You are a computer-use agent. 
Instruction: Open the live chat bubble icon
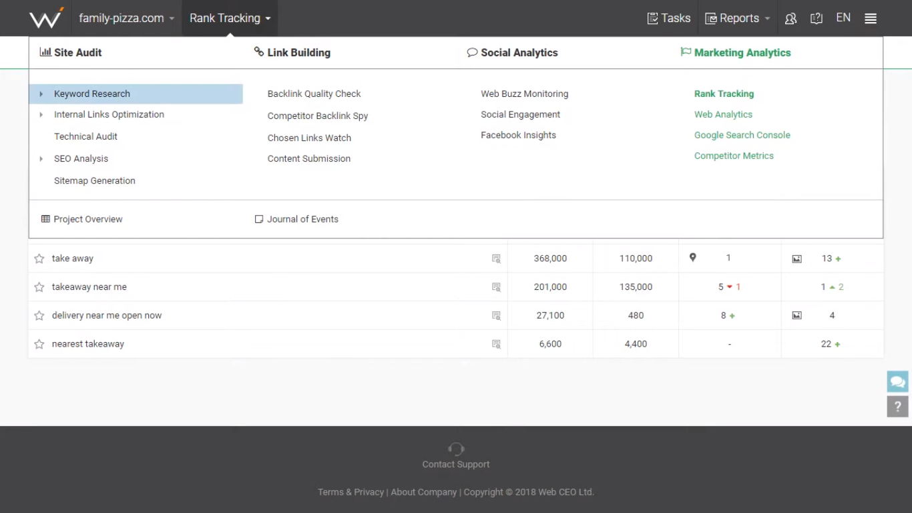coord(898,382)
